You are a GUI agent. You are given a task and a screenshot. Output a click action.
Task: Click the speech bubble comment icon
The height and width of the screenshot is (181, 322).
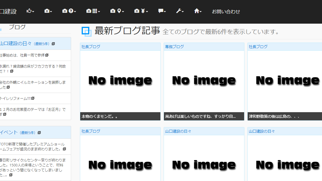point(162,11)
